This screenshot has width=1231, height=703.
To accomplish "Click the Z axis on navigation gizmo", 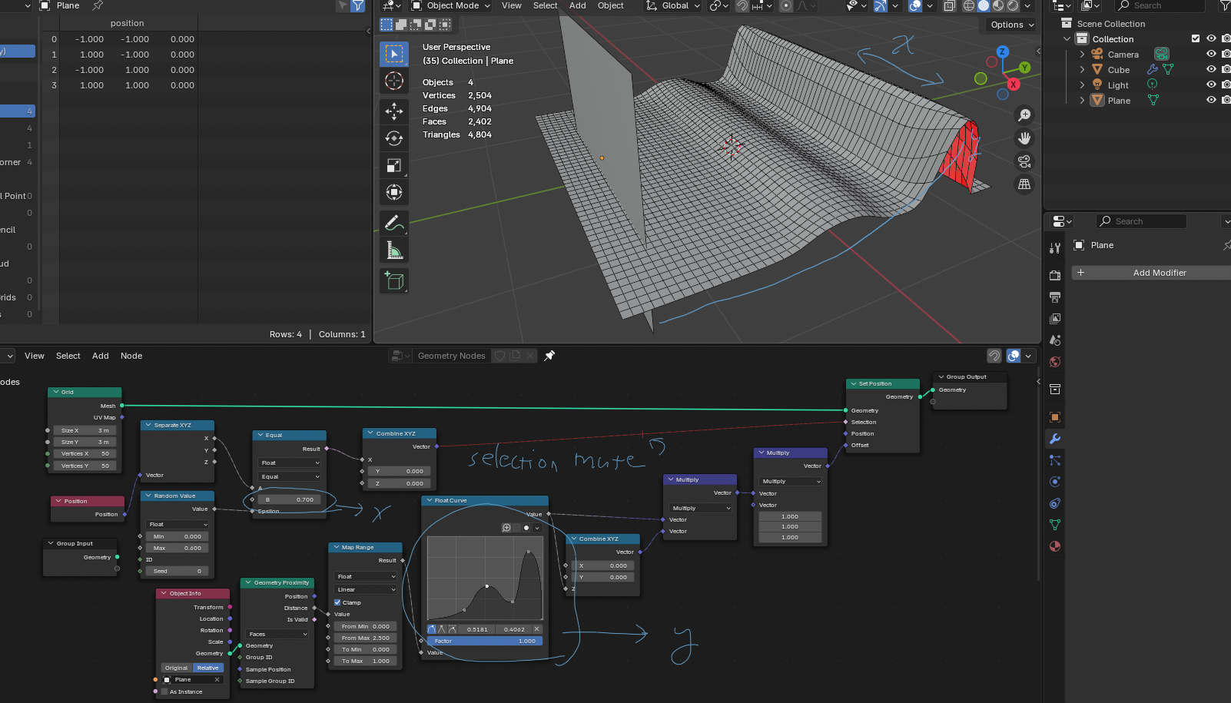I will (1002, 51).
